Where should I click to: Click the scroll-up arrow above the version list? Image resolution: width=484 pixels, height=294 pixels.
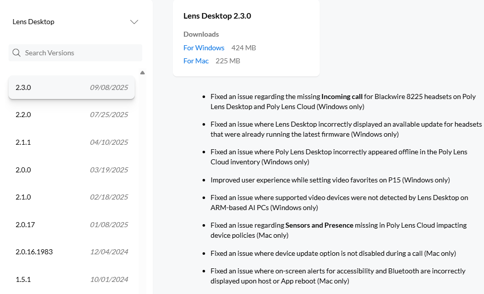[142, 72]
